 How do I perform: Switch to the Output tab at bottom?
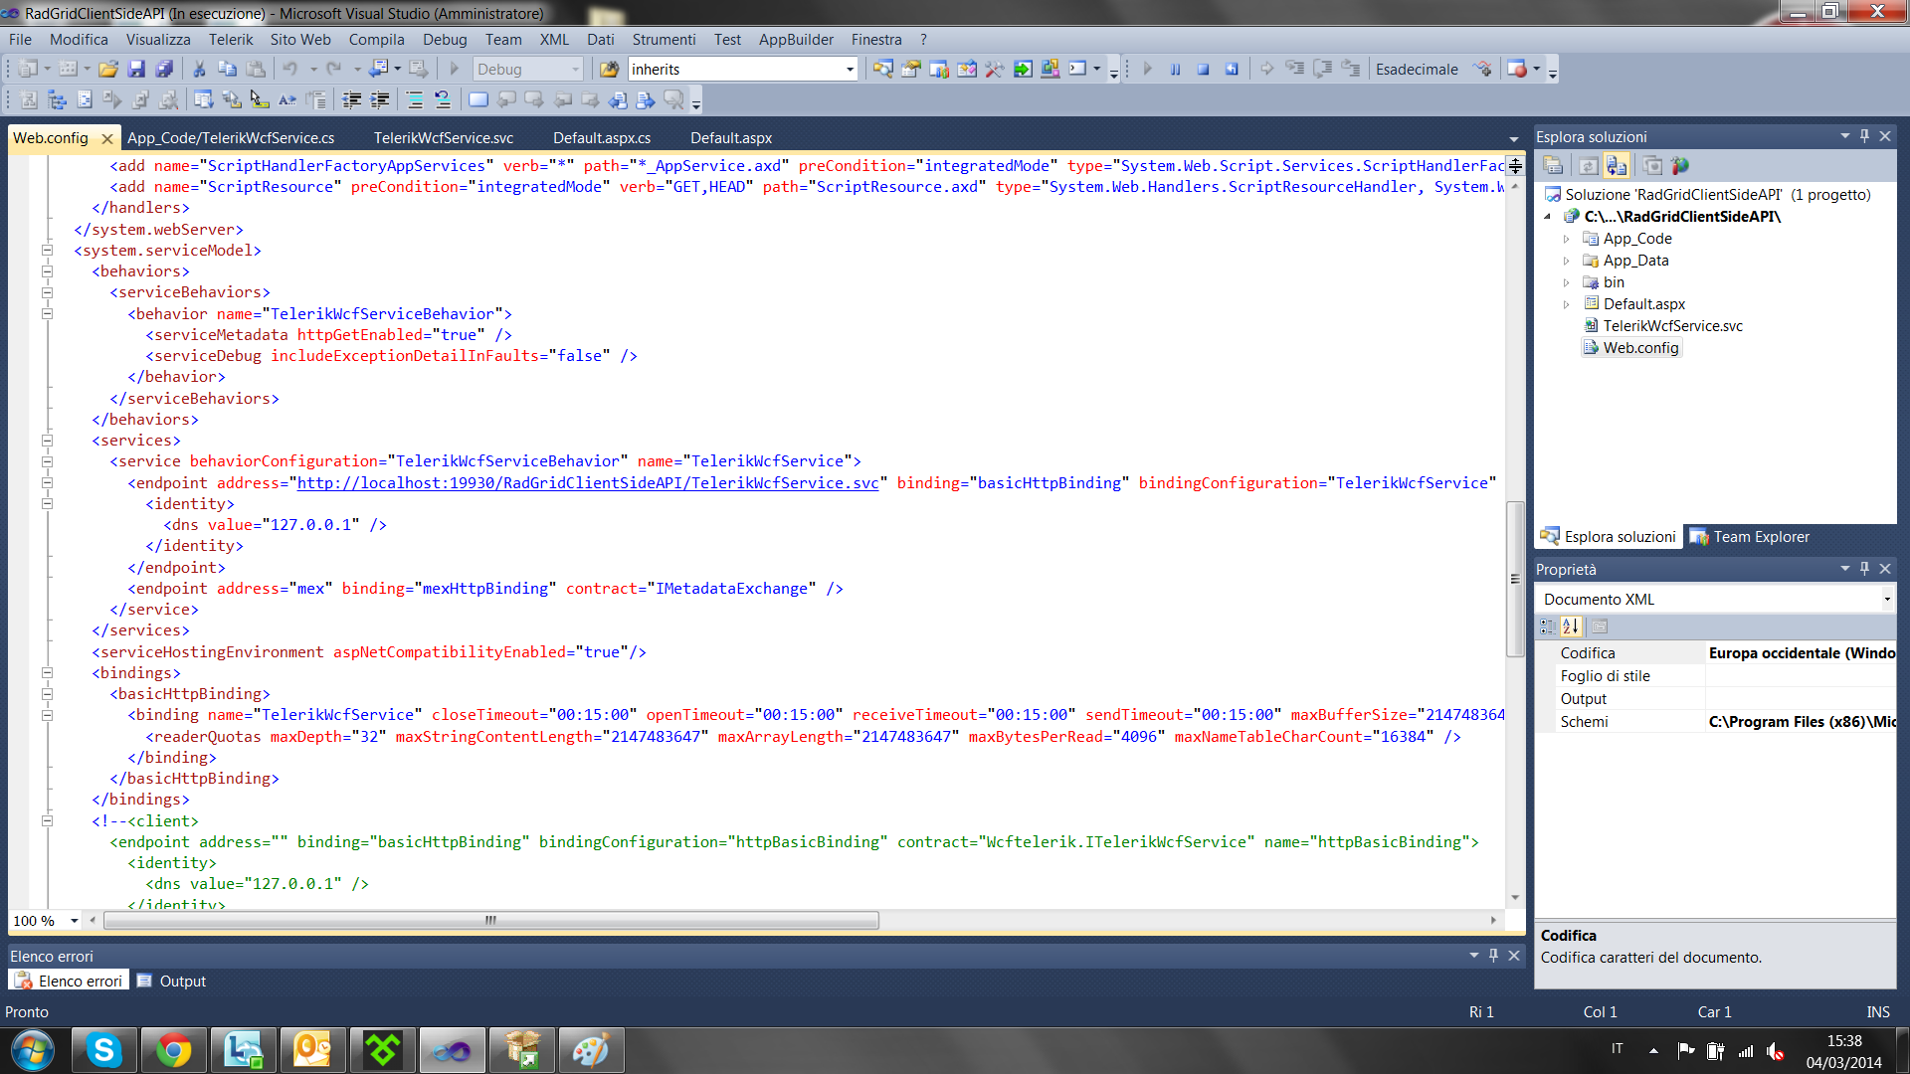pyautogui.click(x=171, y=982)
